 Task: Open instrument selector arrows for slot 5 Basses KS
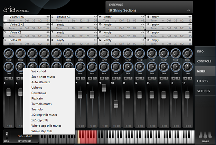95,17
